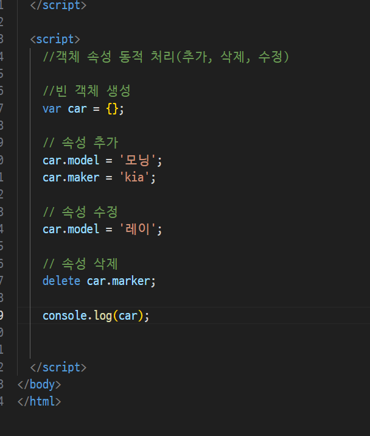The image size is (370, 436).
Task: Click the opening <script> tag
Action: click(55, 39)
